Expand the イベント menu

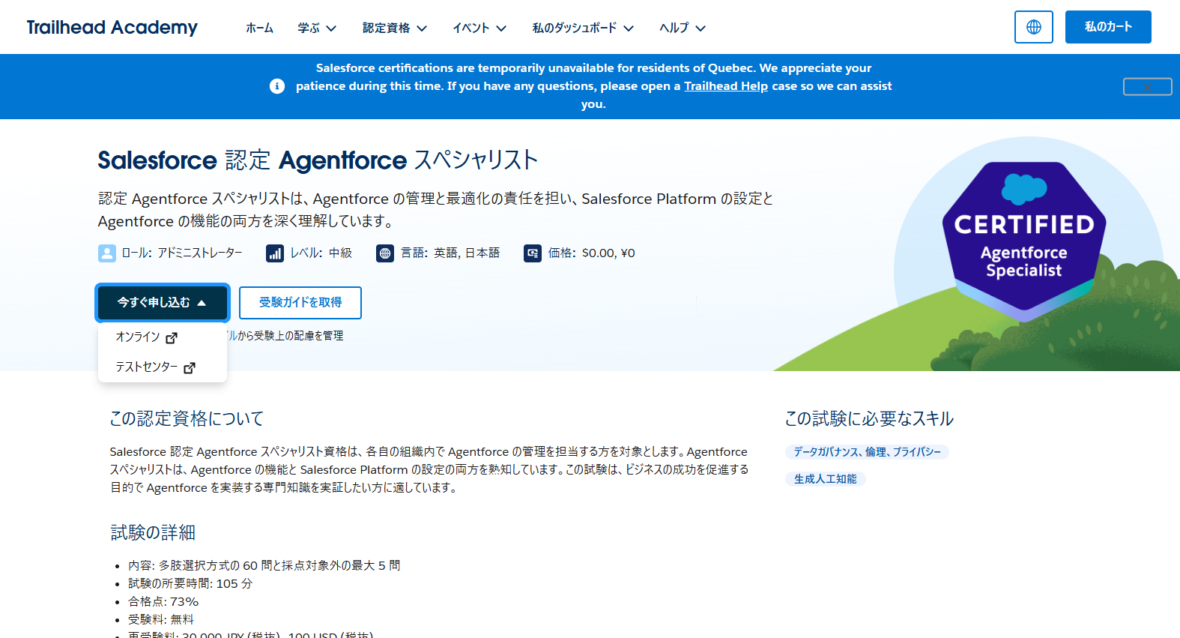(x=479, y=28)
